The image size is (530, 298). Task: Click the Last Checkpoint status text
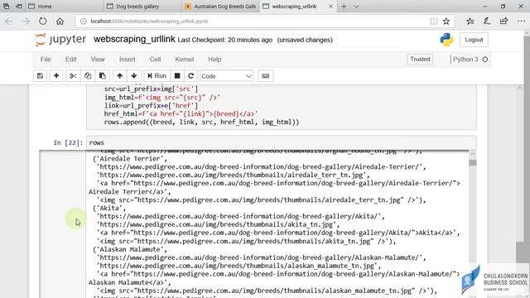pos(224,40)
